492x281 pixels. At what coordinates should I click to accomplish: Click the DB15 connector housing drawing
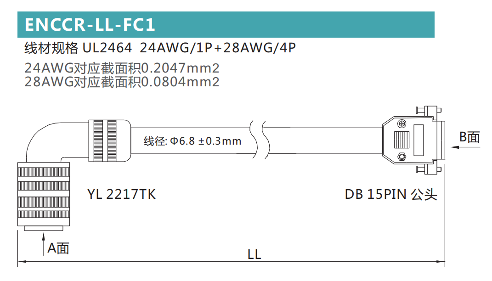(413, 140)
